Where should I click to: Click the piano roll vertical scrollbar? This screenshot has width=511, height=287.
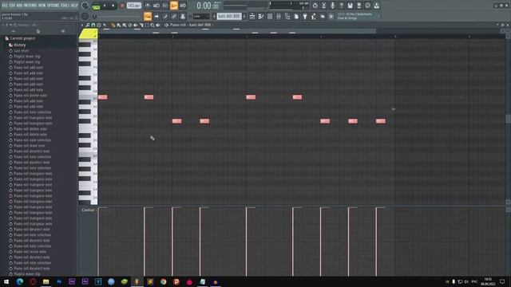(x=508, y=119)
